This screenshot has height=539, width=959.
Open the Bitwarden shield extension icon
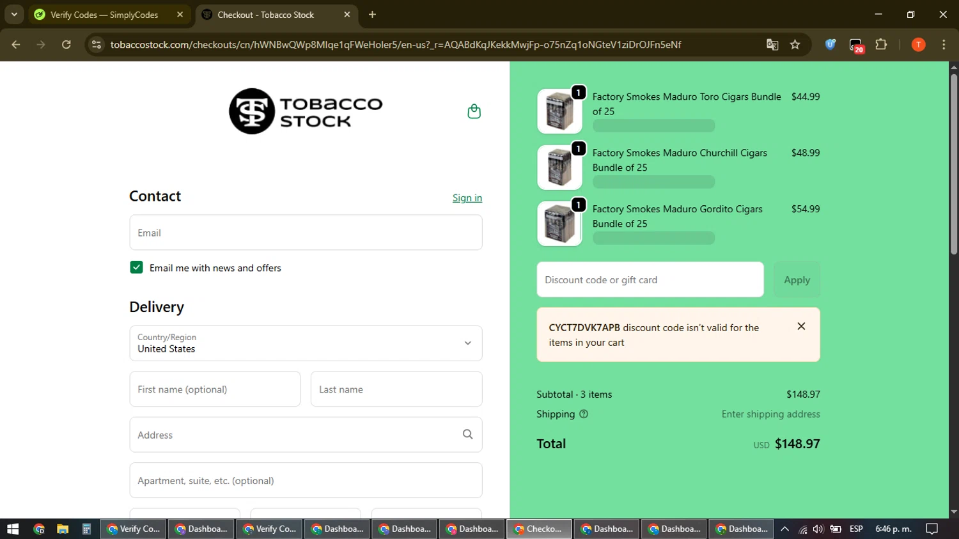point(830,45)
